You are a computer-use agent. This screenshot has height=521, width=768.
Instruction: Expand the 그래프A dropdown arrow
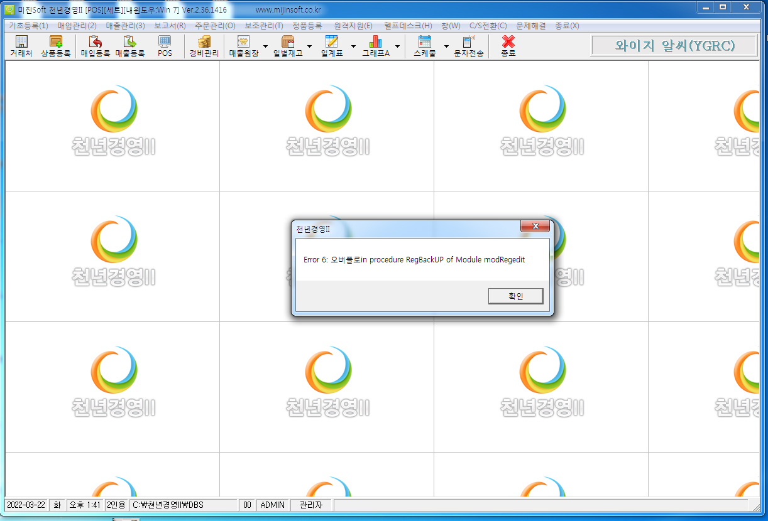click(397, 46)
